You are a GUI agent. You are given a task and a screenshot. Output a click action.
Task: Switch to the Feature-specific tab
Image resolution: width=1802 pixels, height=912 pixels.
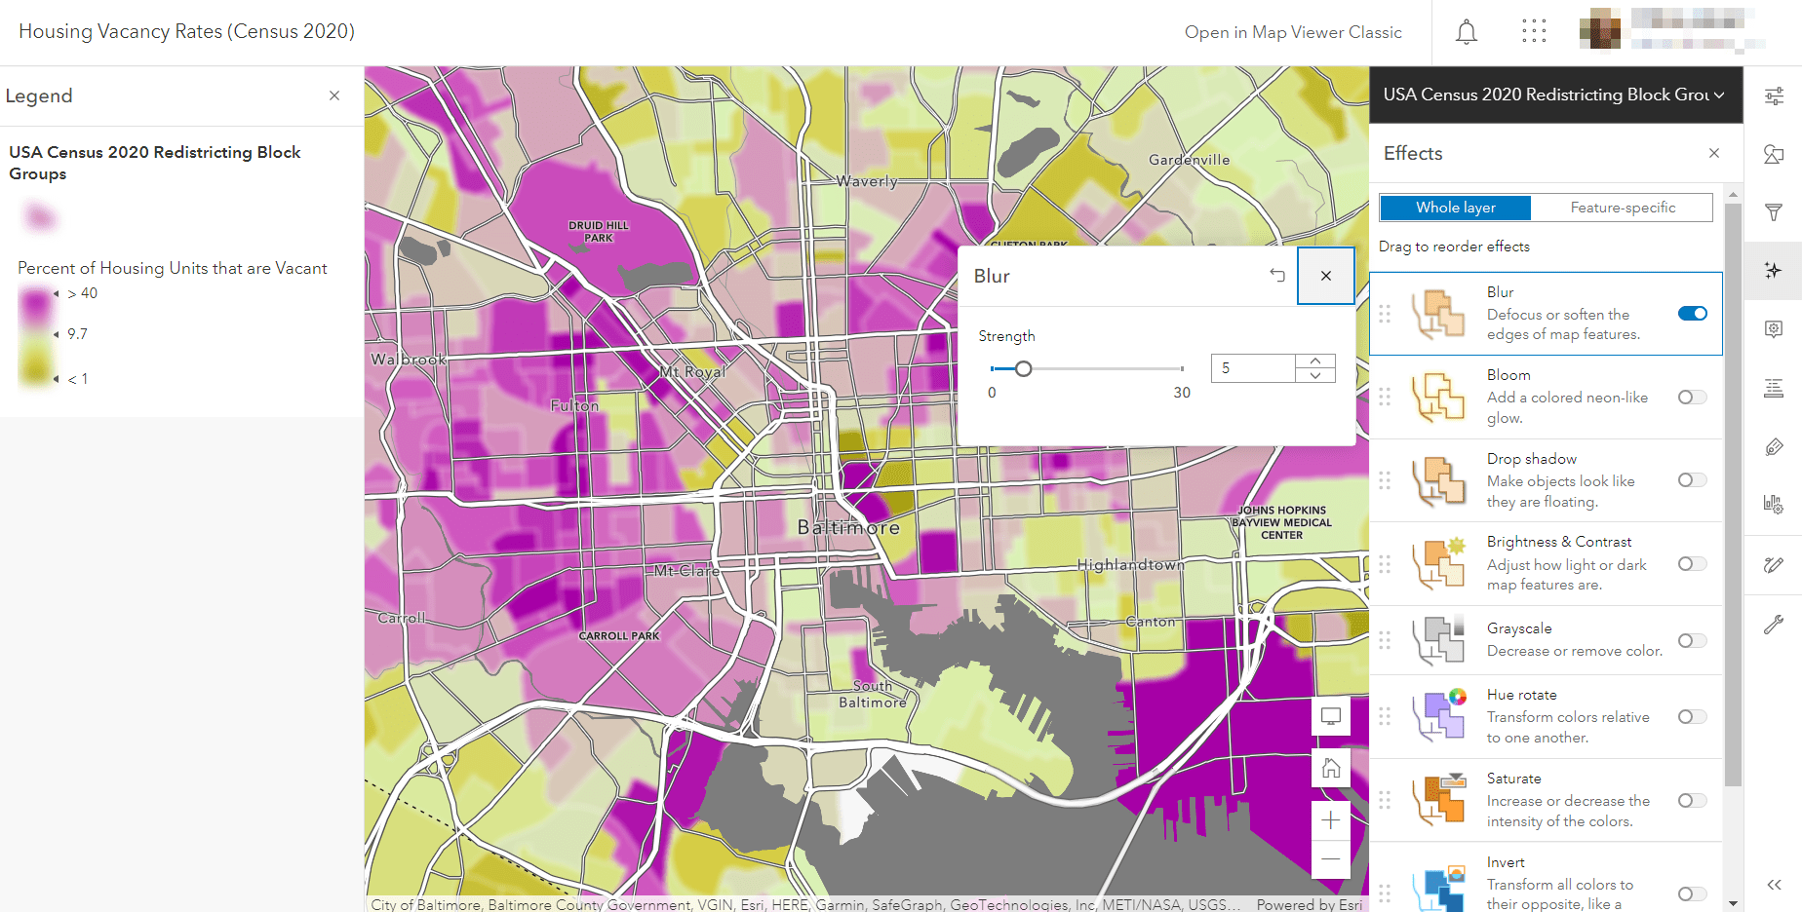click(x=1622, y=208)
